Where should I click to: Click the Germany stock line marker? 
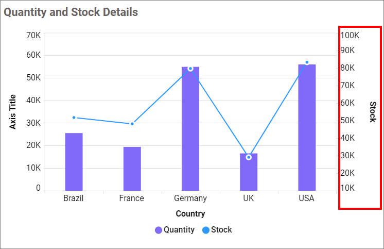pos(190,69)
